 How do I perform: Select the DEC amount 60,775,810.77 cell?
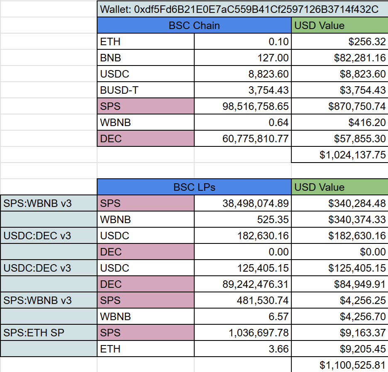tap(243, 139)
